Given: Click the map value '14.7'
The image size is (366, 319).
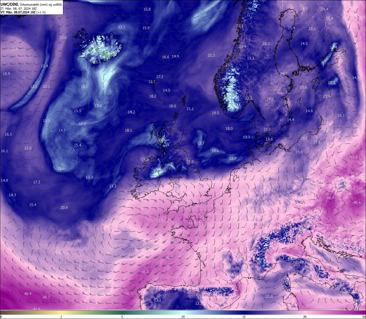Looking at the screenshot, I should tap(62, 130).
